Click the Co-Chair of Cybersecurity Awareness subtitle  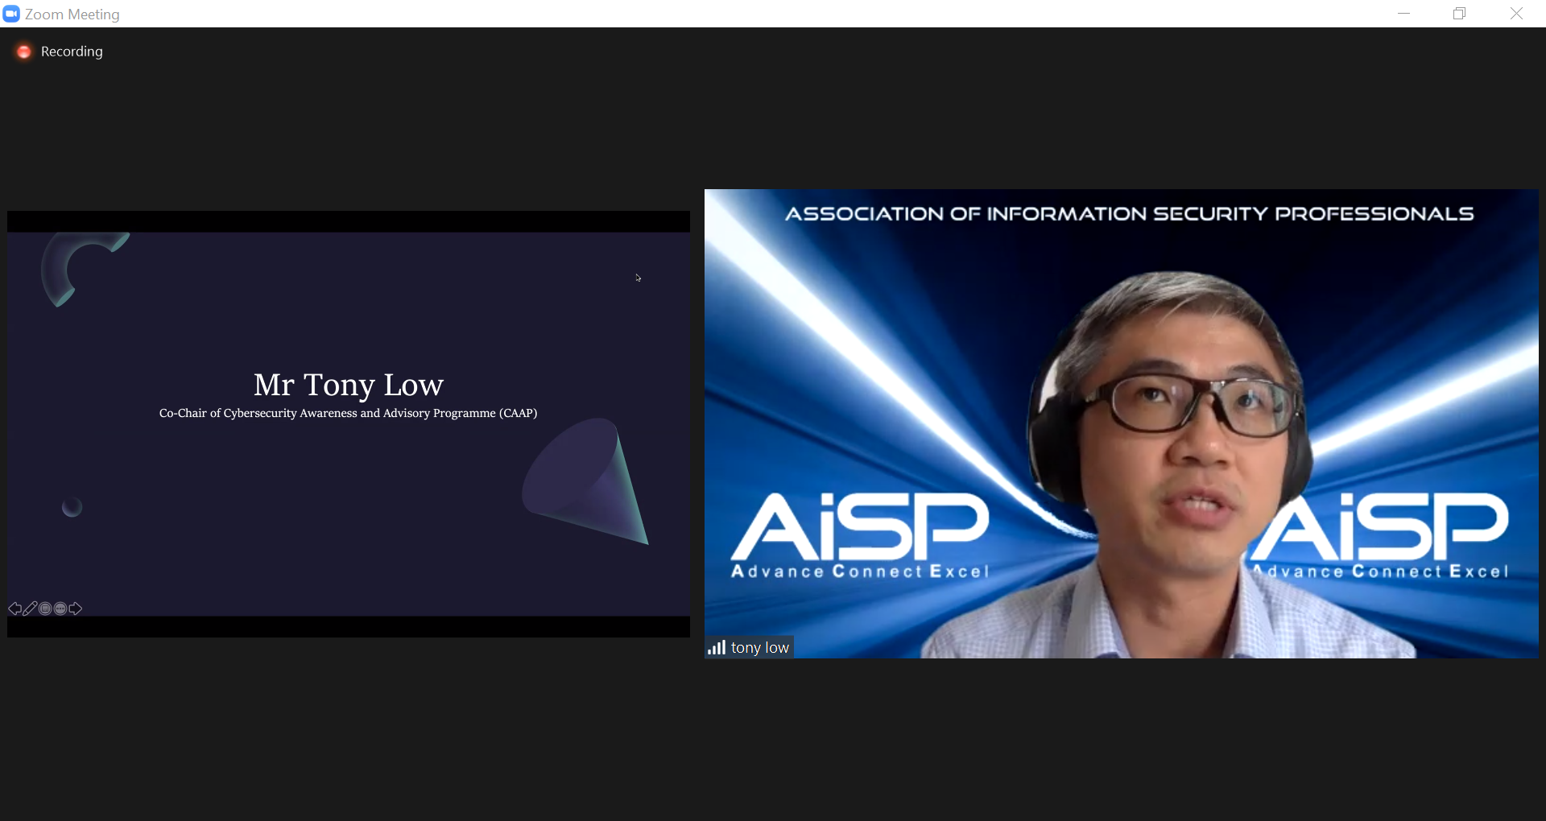pos(348,413)
